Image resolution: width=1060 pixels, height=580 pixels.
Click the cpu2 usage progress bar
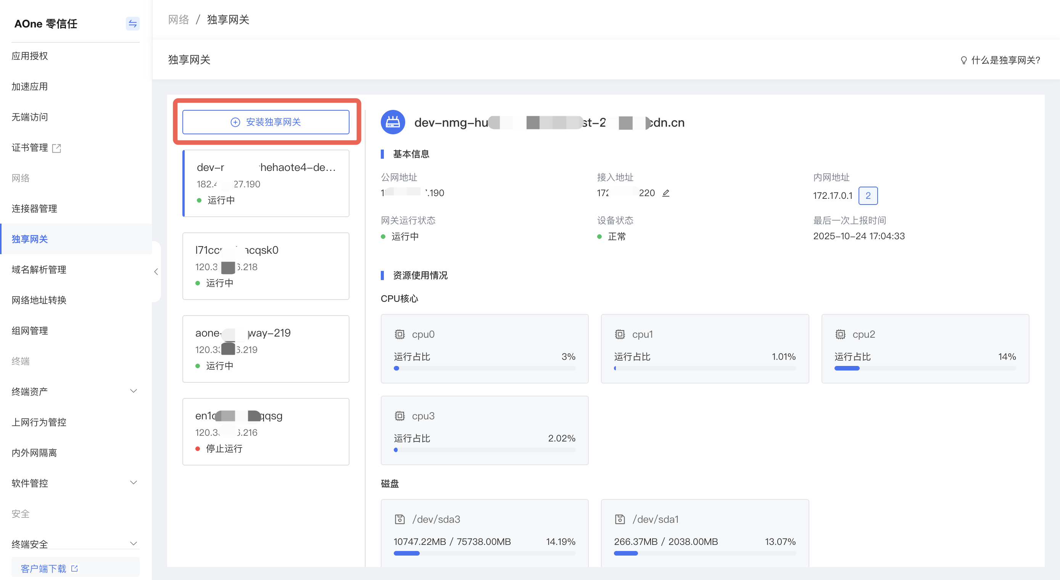tap(925, 369)
